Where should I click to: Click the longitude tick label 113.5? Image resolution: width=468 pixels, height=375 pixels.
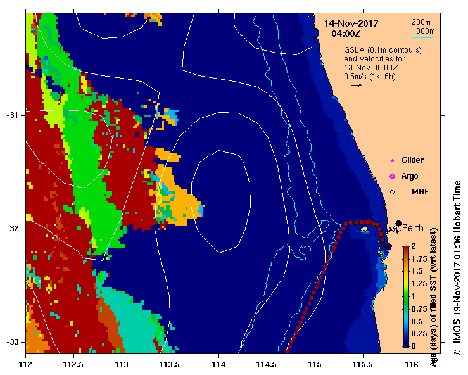[170, 365]
